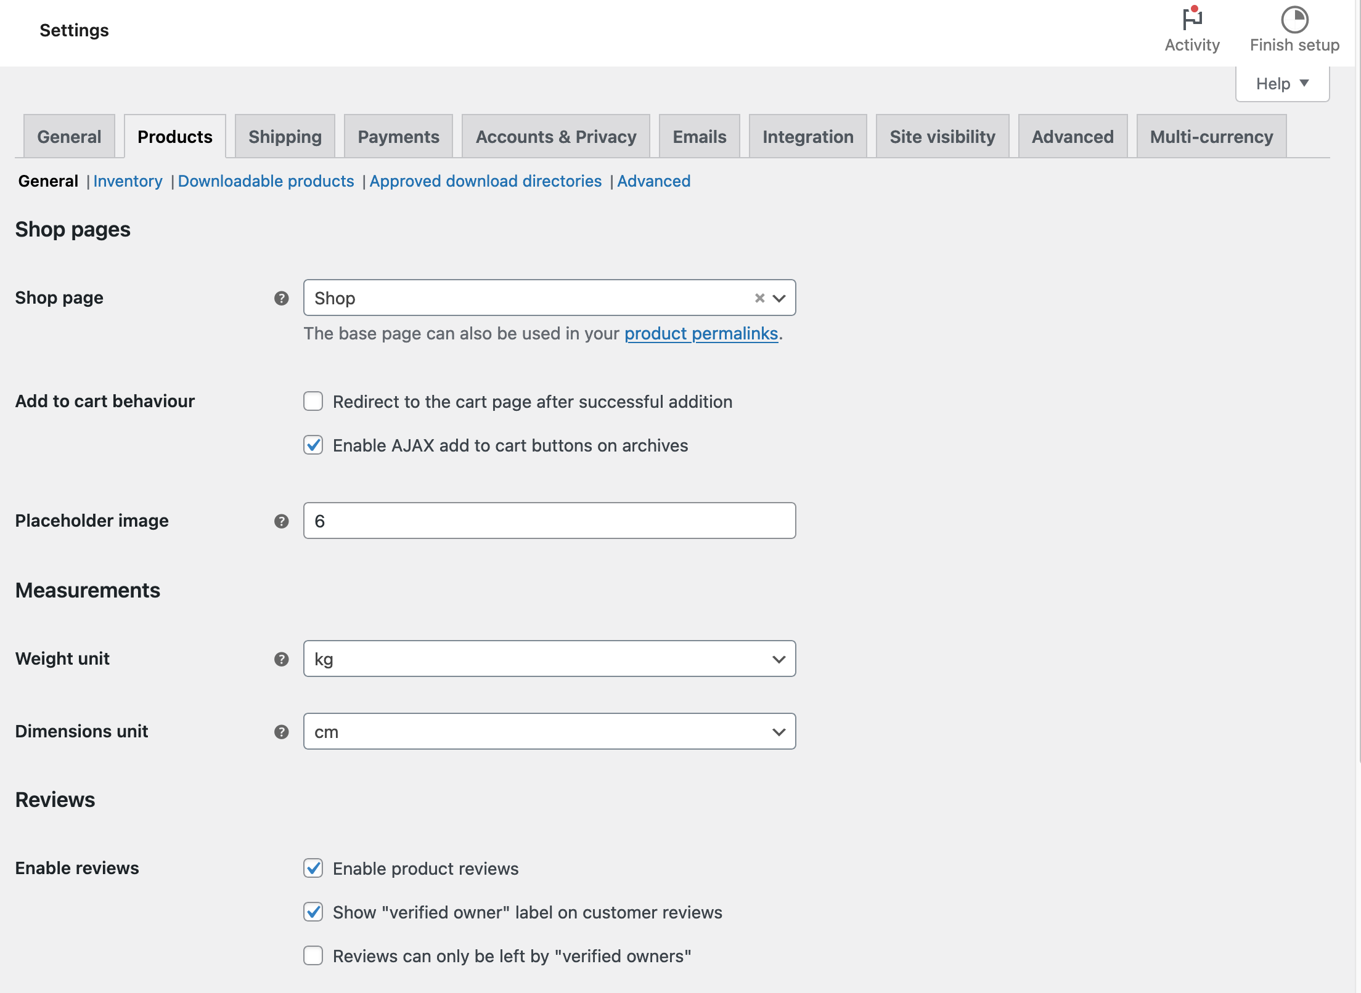The height and width of the screenshot is (993, 1361).
Task: Open the Dimensions unit dropdown
Action: (779, 732)
